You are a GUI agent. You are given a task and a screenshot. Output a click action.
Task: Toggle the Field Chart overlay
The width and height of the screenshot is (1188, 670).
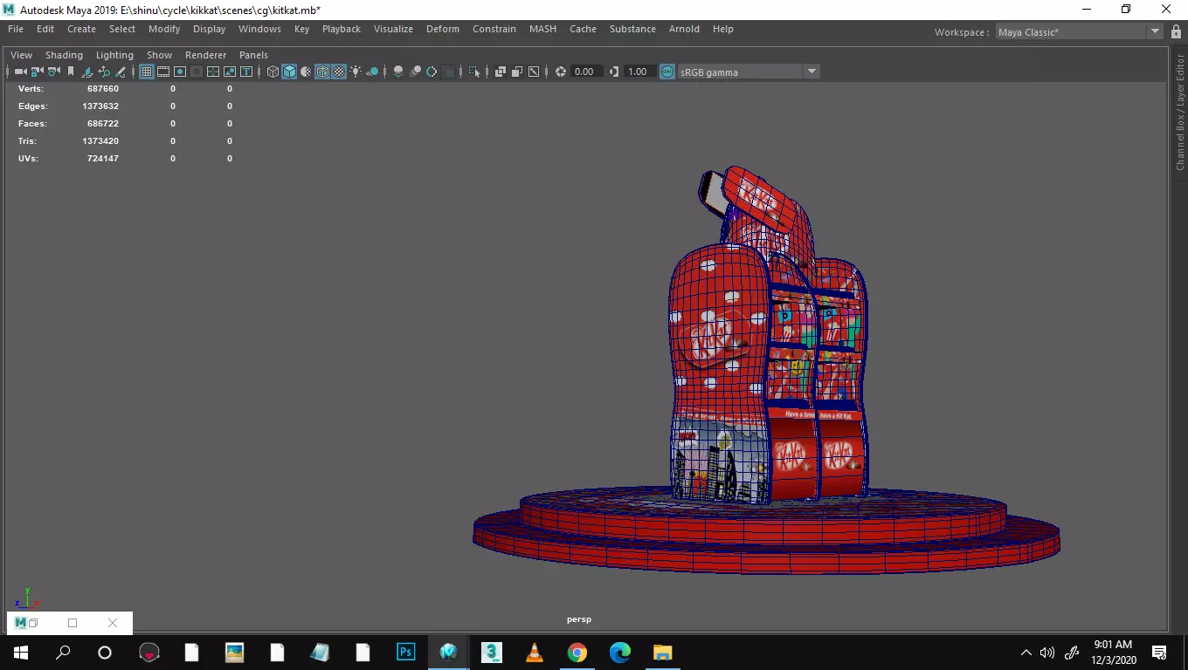pyautogui.click(x=213, y=72)
